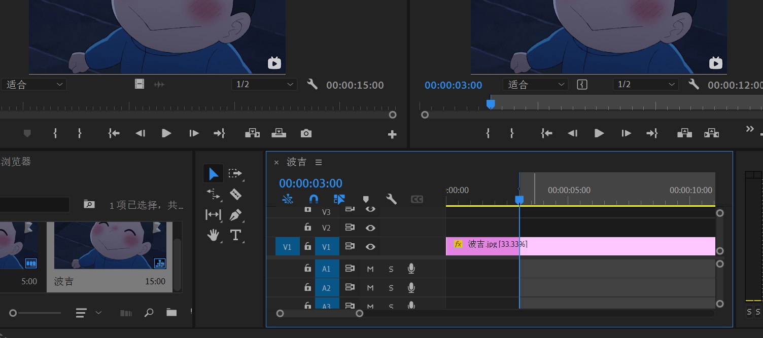Expand the sort icons chevron in the project panel

pos(98,313)
